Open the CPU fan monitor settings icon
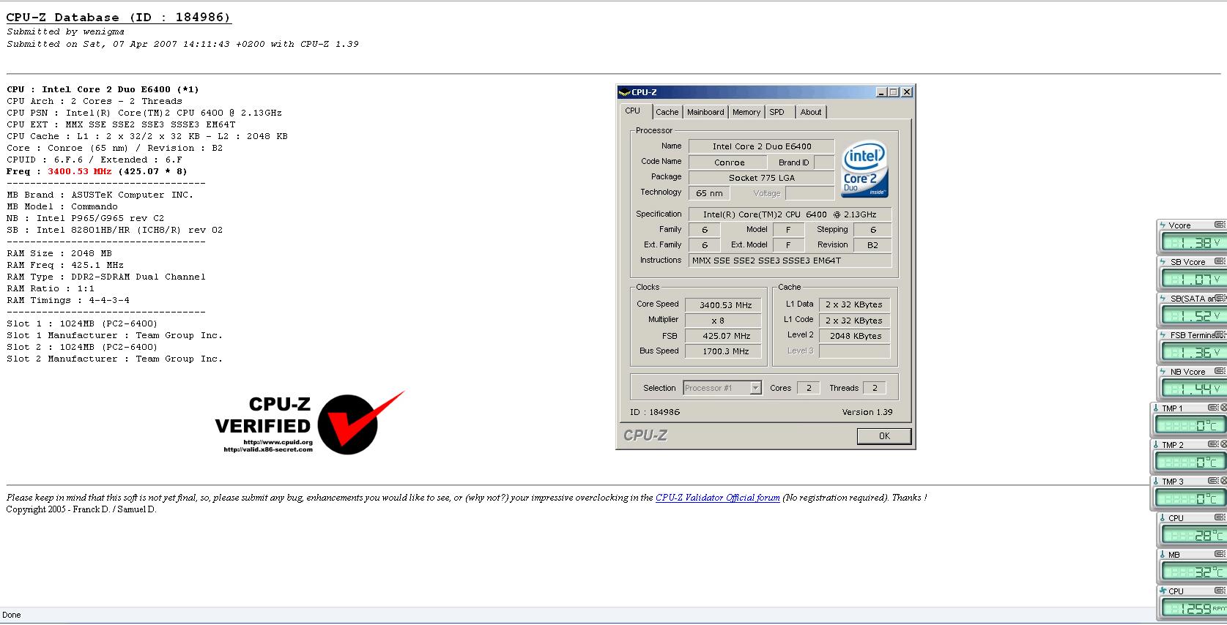The height and width of the screenshot is (625, 1227). [1220, 591]
